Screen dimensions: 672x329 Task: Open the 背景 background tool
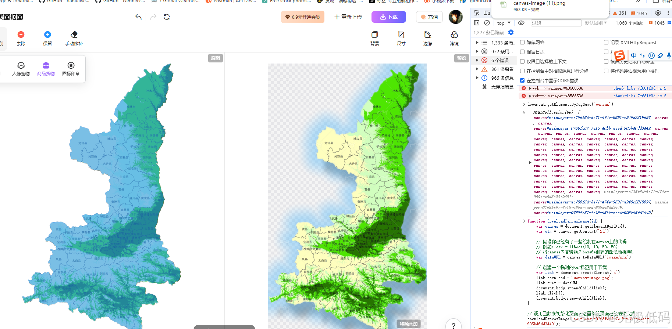click(375, 38)
